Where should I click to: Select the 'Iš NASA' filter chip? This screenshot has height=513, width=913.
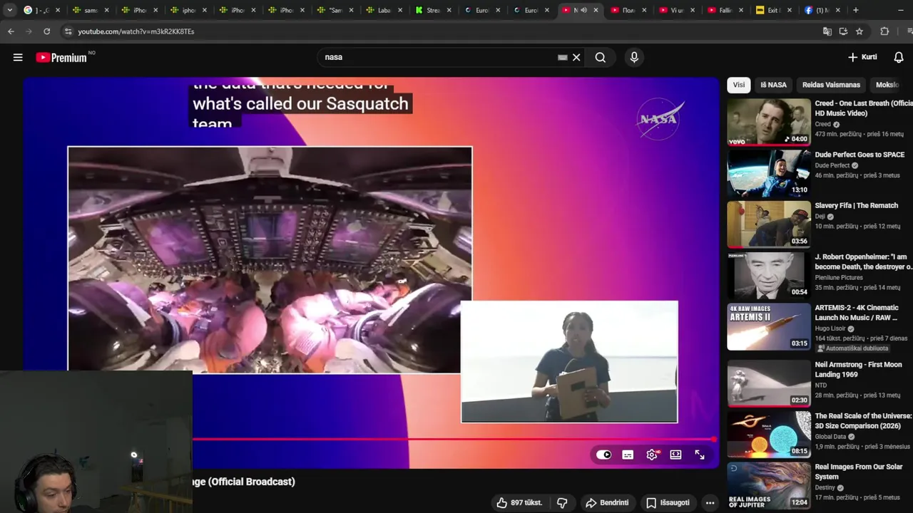[x=773, y=85]
